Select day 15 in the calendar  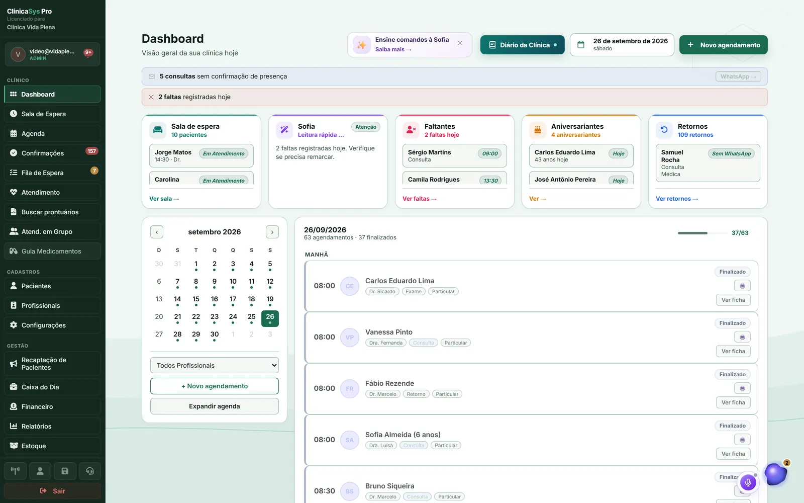click(x=196, y=301)
